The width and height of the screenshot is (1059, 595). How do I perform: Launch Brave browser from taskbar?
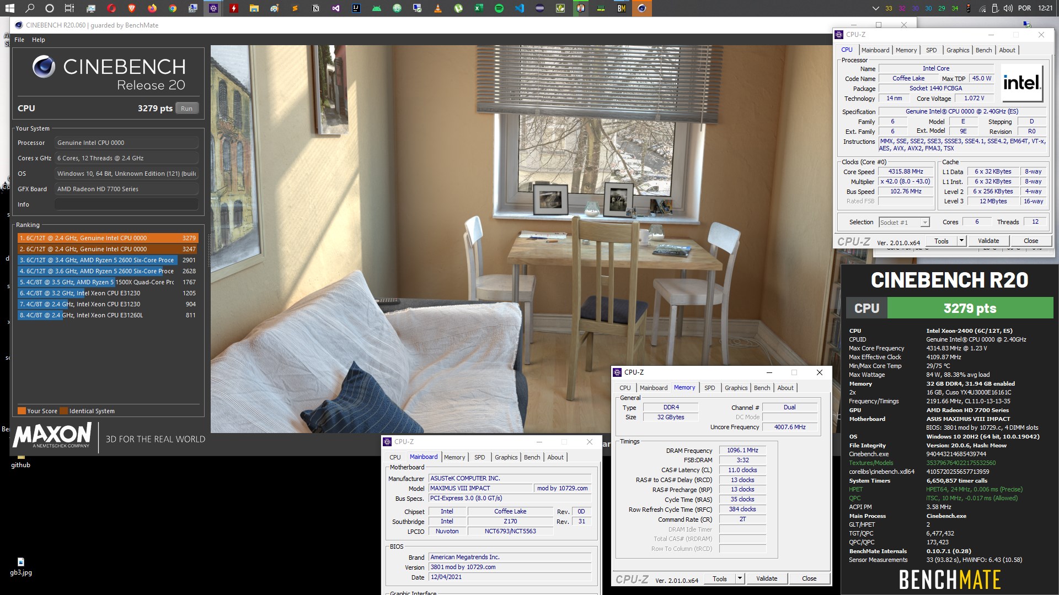[132, 8]
